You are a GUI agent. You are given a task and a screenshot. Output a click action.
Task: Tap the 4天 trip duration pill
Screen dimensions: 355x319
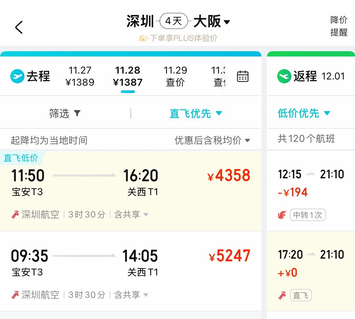(174, 21)
